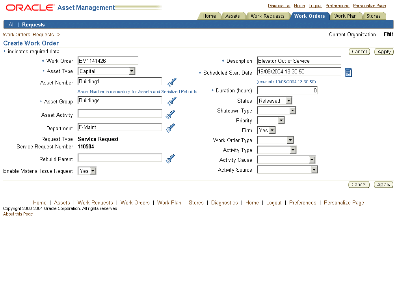Click the top Home header link
Image resolution: width=398 pixels, height=281 pixels.
[299, 6]
